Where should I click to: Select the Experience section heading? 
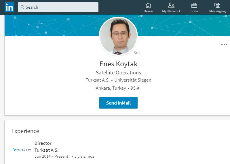pos(25,131)
